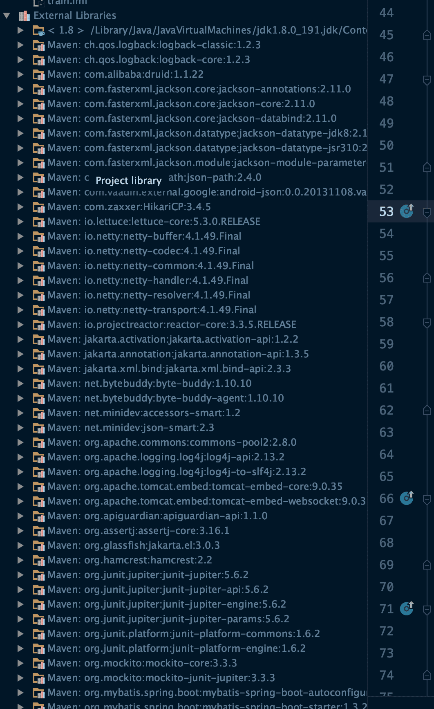Click library icon of mockito-core:3.3.3
This screenshot has height=709, width=434.
[38, 663]
